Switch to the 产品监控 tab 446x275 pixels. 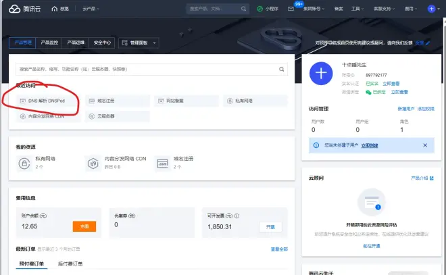tap(49, 43)
